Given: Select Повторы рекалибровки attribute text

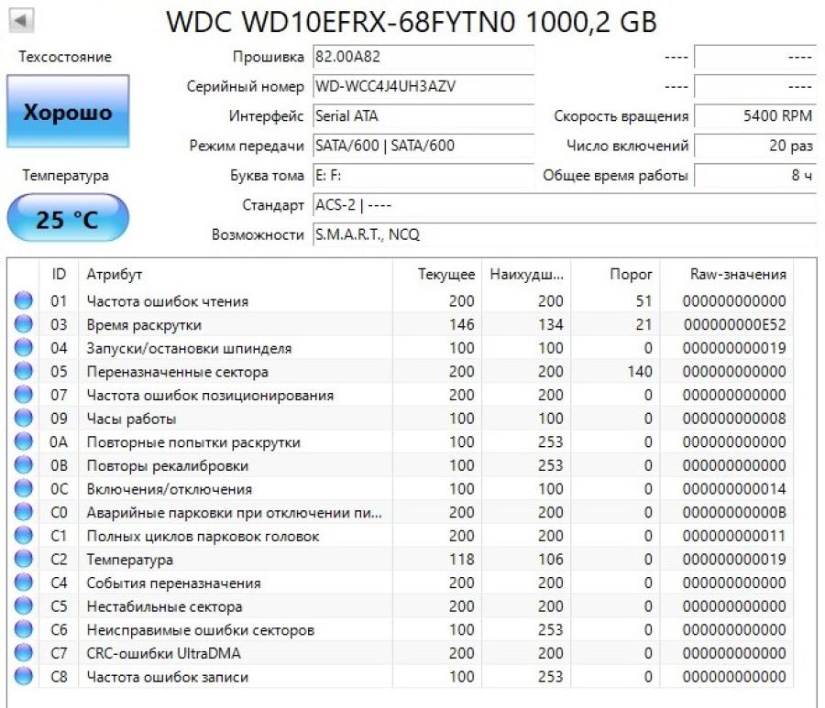Looking at the screenshot, I should tap(168, 465).
